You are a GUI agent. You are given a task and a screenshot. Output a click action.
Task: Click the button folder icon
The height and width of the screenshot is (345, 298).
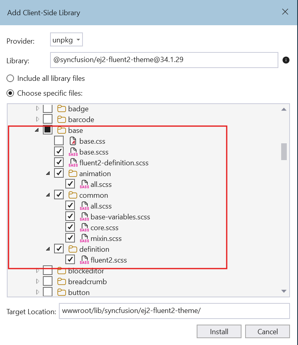pyautogui.click(x=62, y=293)
